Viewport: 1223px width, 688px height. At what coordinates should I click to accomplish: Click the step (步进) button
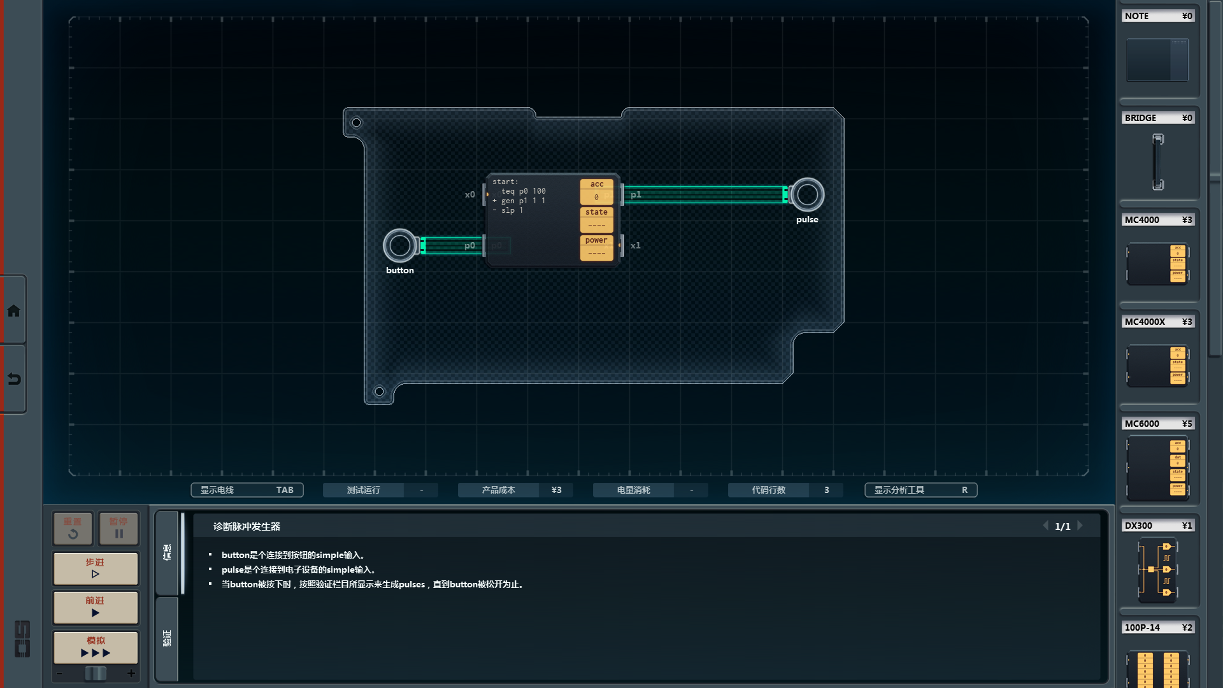click(x=96, y=568)
